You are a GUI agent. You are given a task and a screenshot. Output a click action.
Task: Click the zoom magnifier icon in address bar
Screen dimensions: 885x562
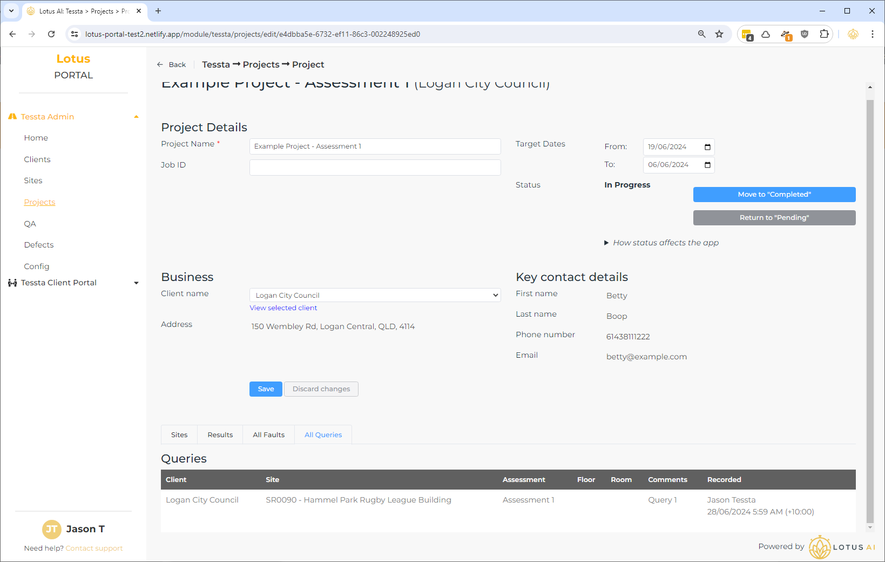(701, 34)
